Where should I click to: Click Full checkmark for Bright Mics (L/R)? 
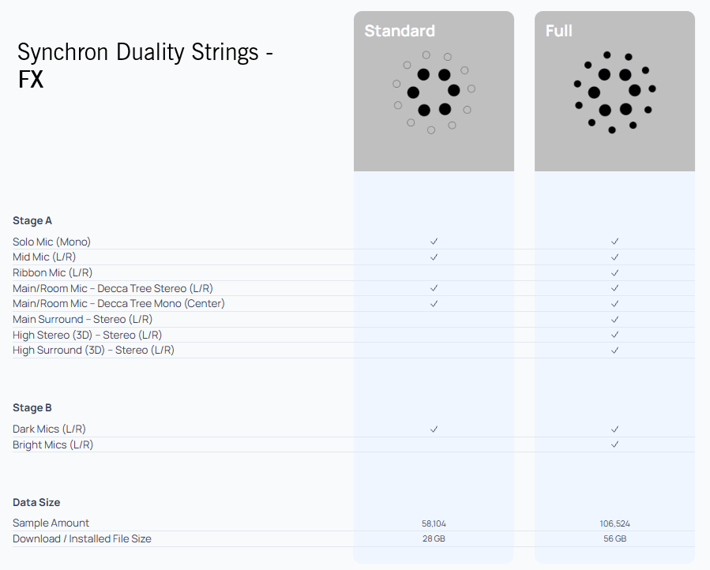614,444
